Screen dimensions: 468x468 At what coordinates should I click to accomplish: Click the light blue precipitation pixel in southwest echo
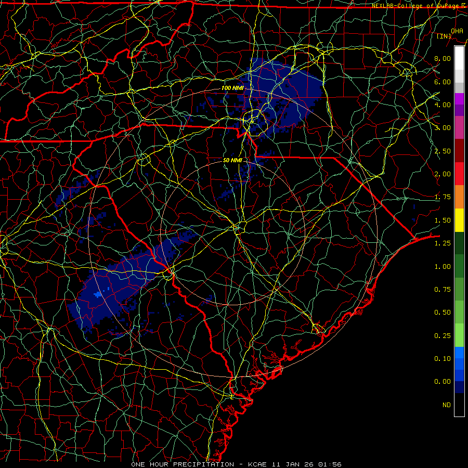click(97, 295)
